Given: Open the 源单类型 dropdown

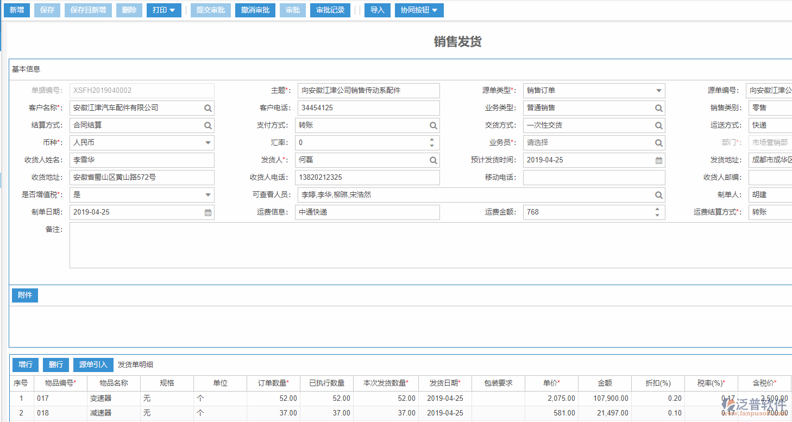Looking at the screenshot, I should pyautogui.click(x=658, y=90).
